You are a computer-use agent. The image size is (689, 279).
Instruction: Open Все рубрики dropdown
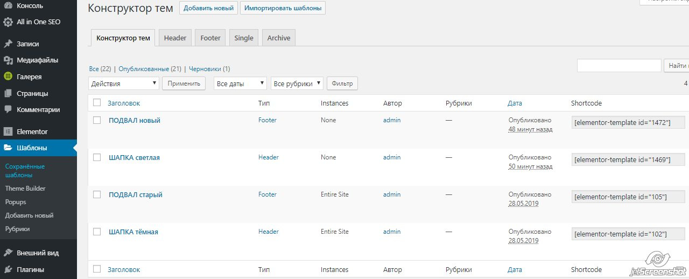(297, 83)
